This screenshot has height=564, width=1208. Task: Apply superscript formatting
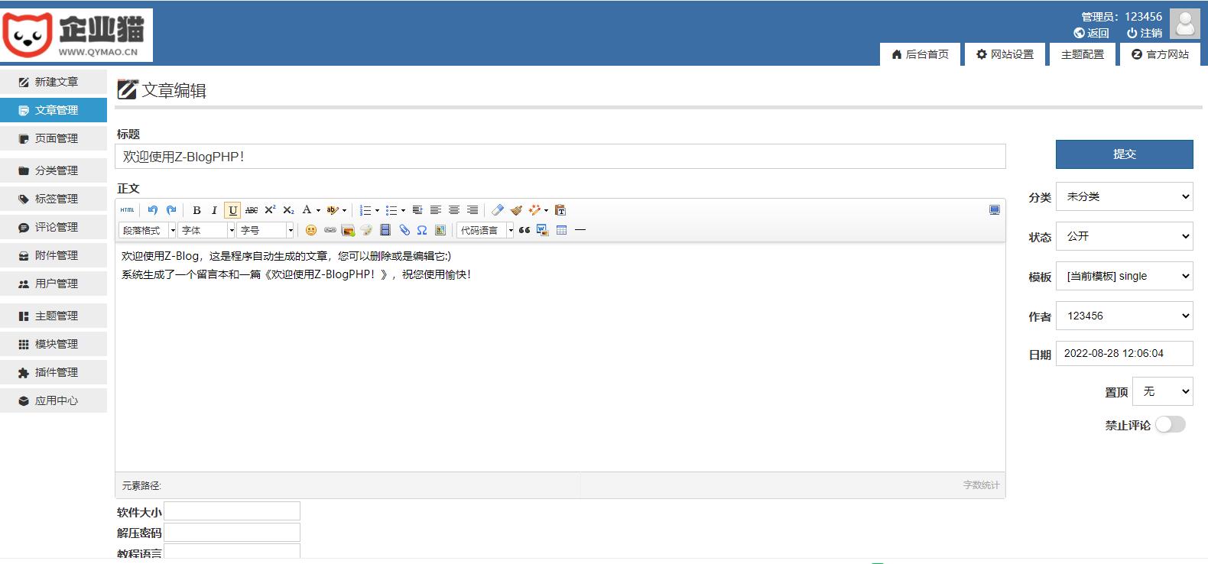(x=270, y=210)
